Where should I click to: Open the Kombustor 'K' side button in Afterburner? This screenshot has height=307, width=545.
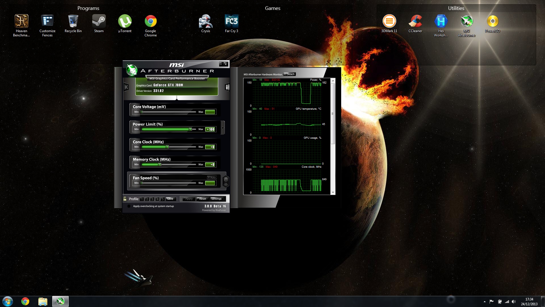coord(126,87)
